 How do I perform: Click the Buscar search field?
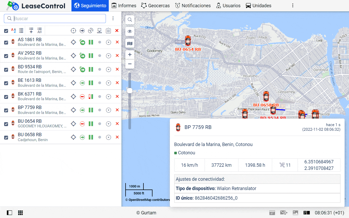[x=55, y=18]
